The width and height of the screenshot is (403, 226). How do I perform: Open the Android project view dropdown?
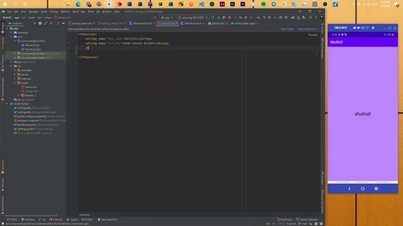17,23
